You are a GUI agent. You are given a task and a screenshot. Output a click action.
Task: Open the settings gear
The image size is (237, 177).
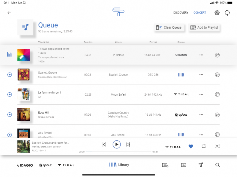pyautogui.click(x=217, y=13)
